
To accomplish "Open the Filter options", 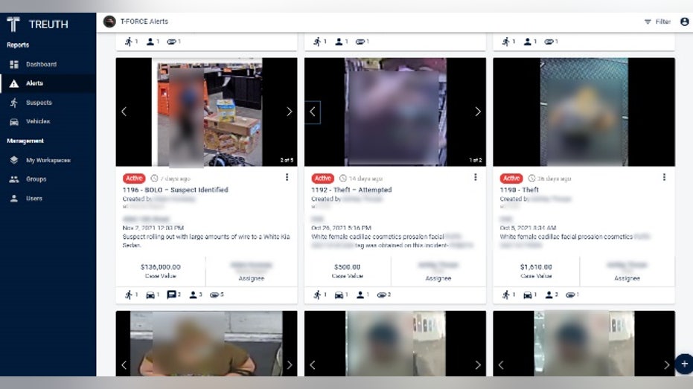I will click(657, 22).
